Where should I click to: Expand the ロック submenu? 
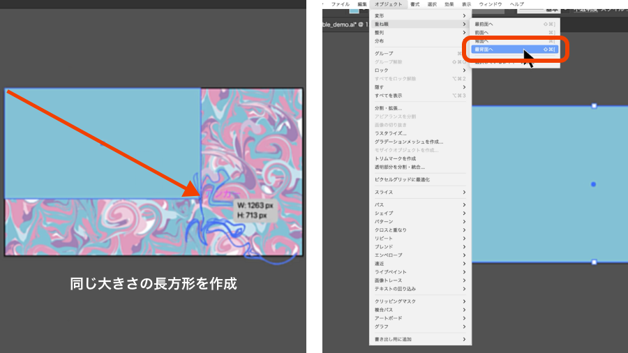pyautogui.click(x=420, y=70)
